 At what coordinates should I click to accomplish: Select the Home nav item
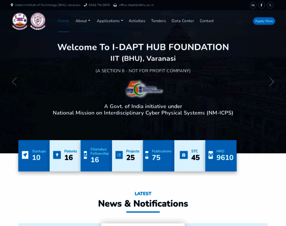[x=63, y=21]
